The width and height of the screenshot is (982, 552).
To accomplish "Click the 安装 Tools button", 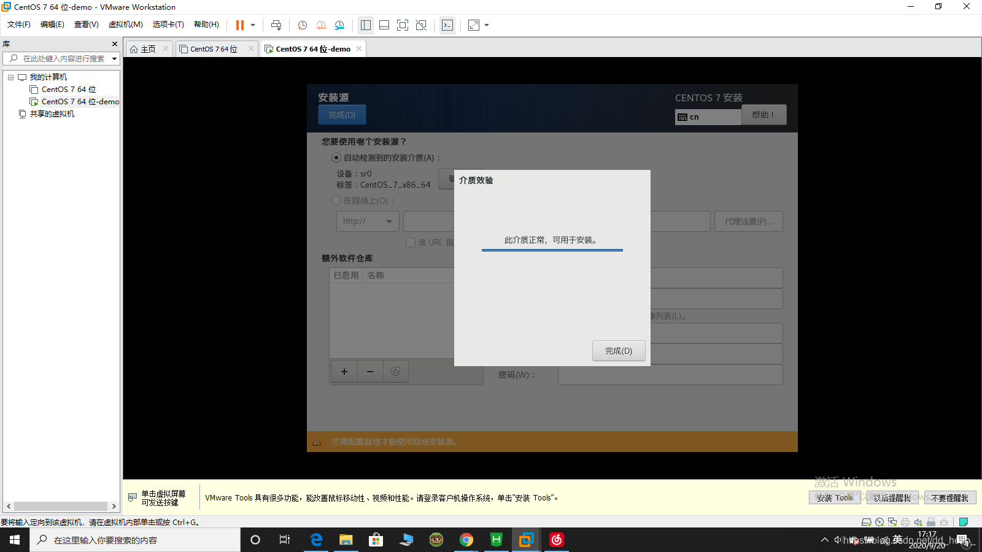I will 835,498.
